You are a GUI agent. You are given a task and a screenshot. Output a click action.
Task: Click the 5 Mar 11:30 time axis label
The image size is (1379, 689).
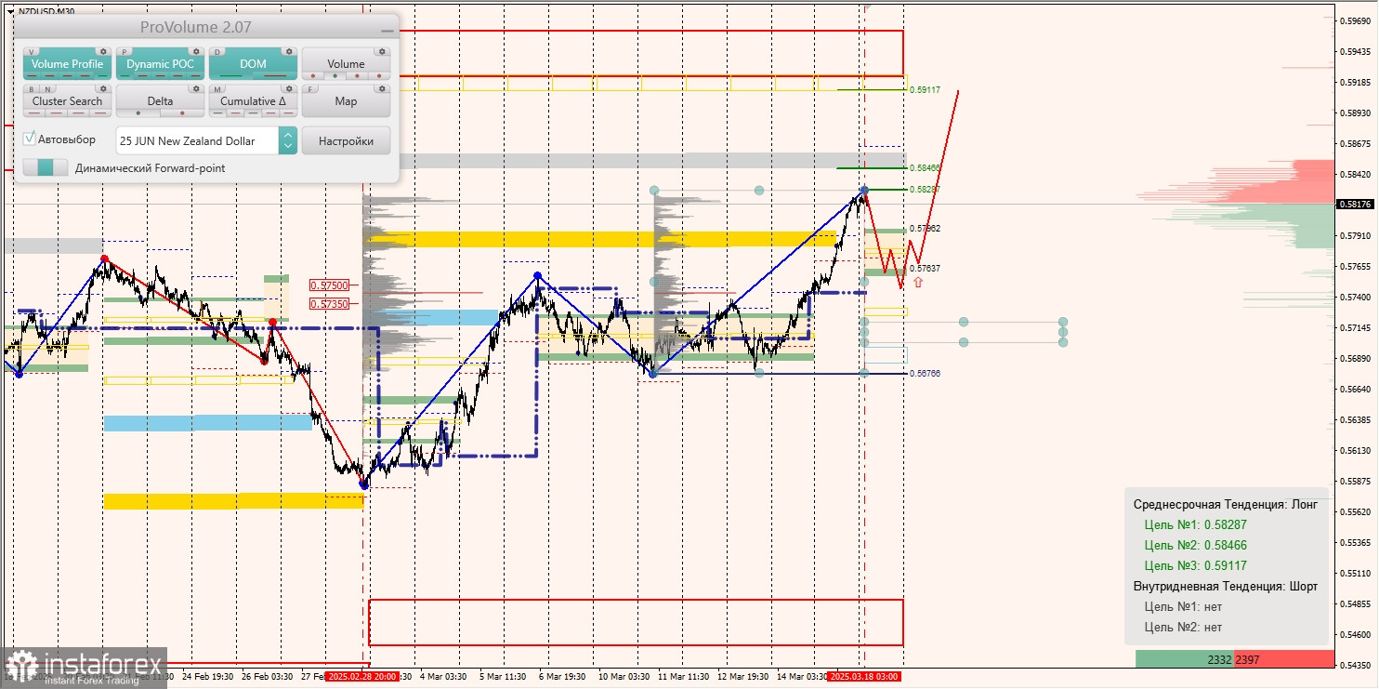502,676
